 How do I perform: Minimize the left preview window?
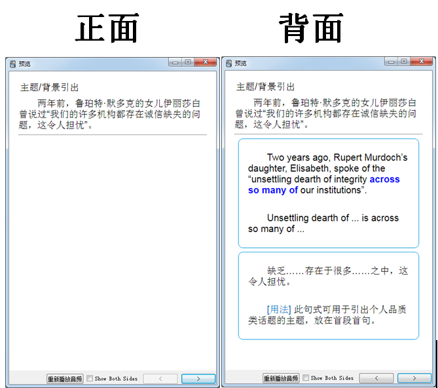175,62
